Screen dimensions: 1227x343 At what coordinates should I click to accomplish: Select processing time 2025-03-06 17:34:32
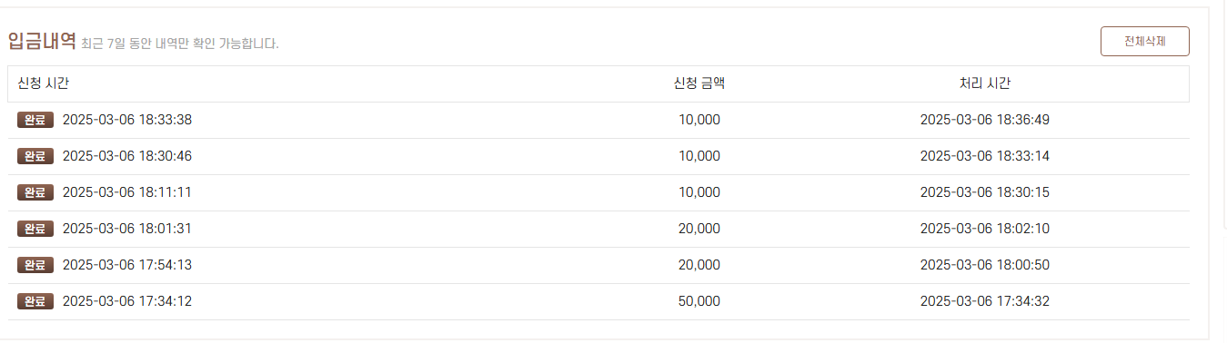[x=985, y=301]
